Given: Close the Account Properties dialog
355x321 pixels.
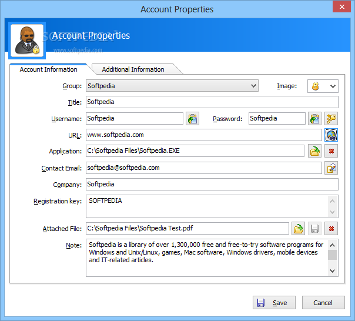Looking at the screenshot, I should pos(341,6).
